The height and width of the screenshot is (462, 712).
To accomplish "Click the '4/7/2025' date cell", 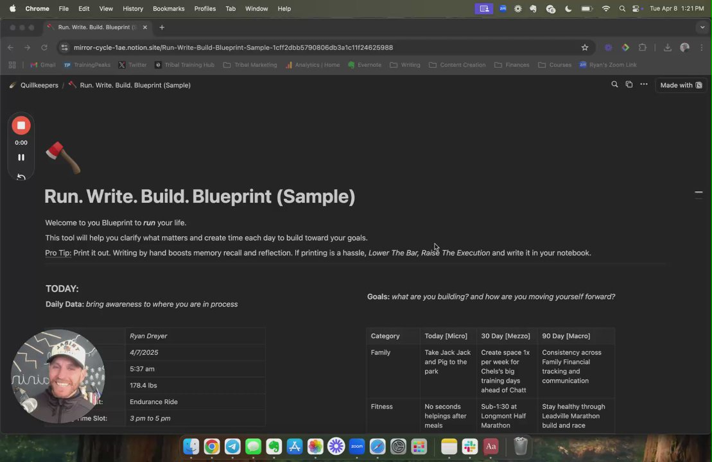I will click(x=196, y=352).
